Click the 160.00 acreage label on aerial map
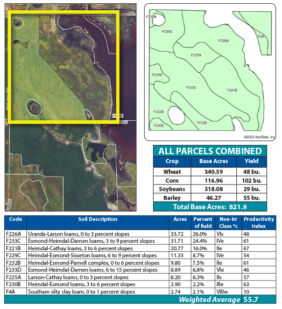The image size is (282, 309). tap(63, 67)
